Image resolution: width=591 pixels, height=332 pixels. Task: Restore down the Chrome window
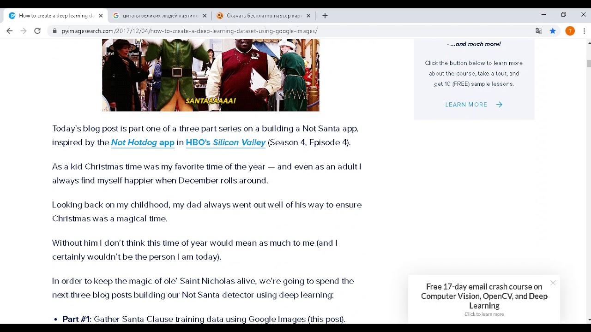[x=563, y=15]
